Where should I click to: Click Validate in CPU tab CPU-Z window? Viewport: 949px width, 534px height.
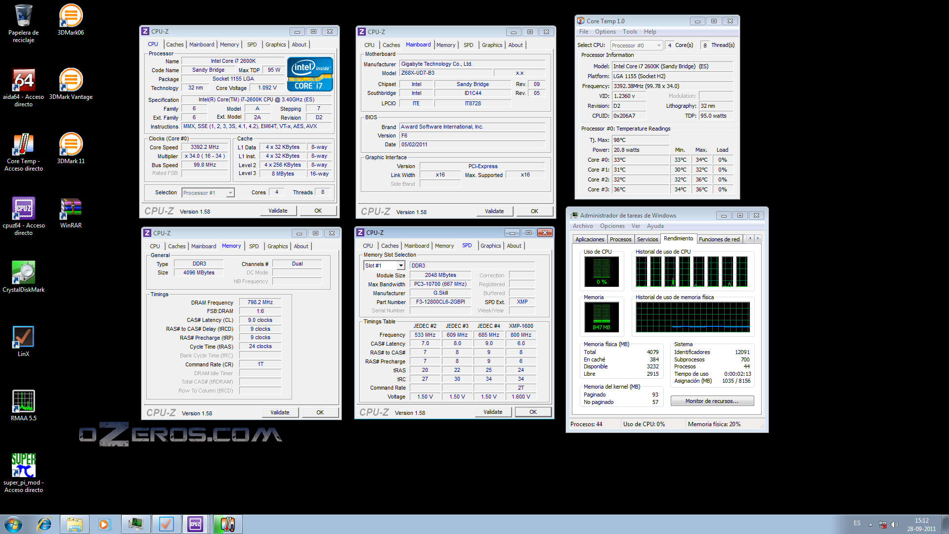278,211
